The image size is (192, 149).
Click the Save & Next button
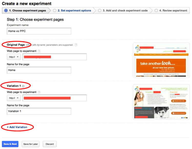click(10, 144)
